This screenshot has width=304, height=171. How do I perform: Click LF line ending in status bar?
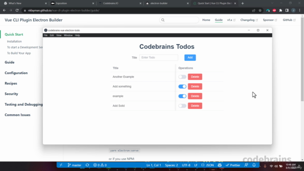(x=196, y=165)
